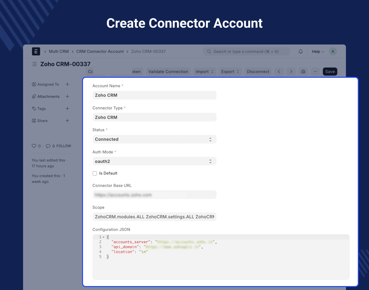Open Multi CRM breadcrumb

coord(59,51)
